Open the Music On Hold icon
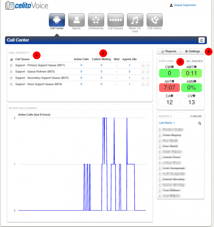214x227 pixels. [x=135, y=20]
